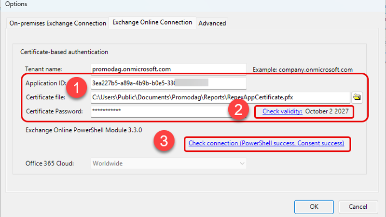386x217 pixels.
Task: Click into the Tenant name field
Action: coord(169,69)
